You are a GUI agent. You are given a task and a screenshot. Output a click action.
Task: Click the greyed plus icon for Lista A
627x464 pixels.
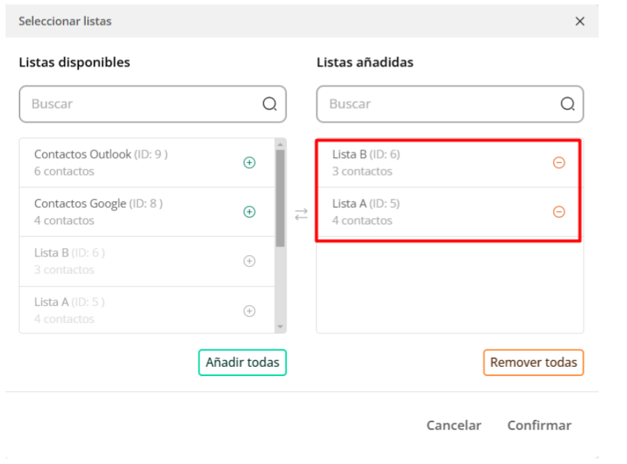(249, 311)
